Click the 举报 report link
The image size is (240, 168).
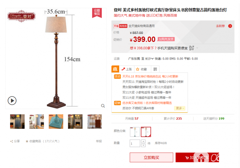click(x=99, y=141)
